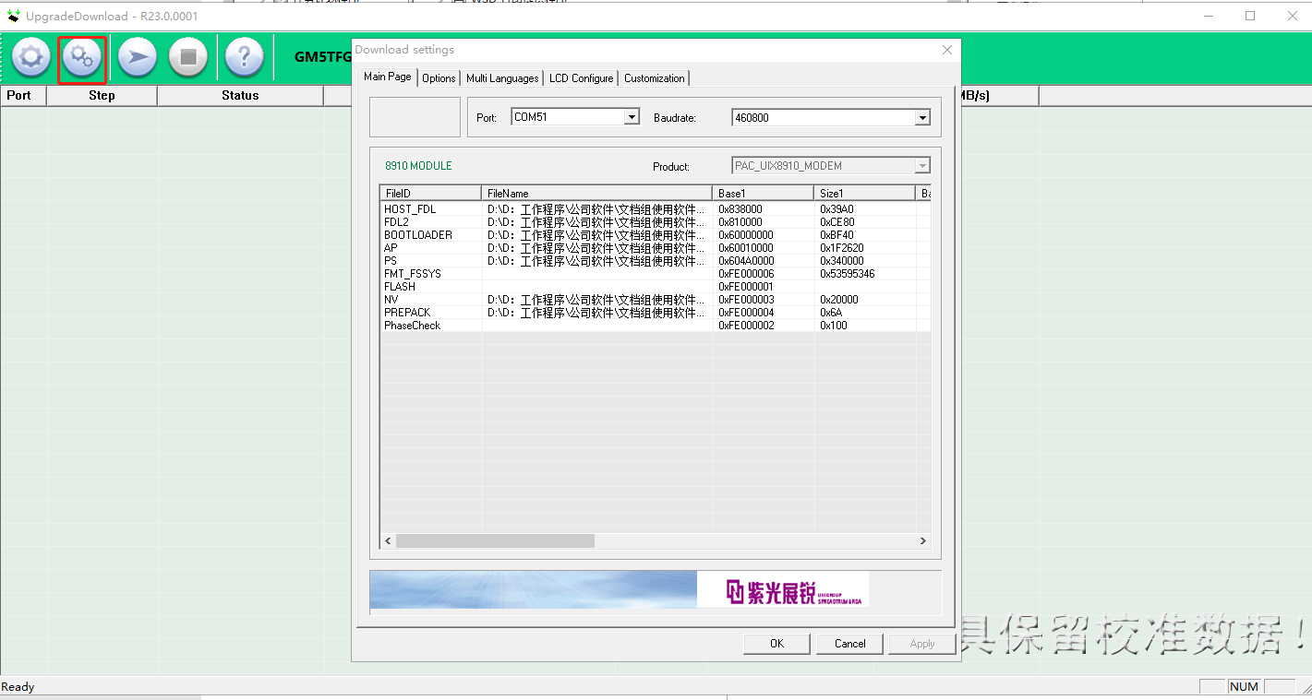The height and width of the screenshot is (700, 1312).
Task: Open the Baudrate 460800 dropdown
Action: [921, 118]
